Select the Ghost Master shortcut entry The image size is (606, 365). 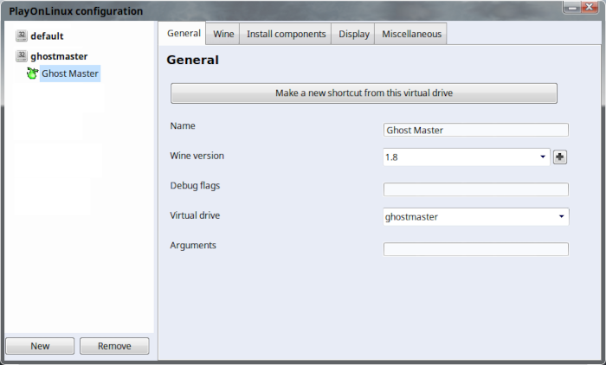pos(70,74)
